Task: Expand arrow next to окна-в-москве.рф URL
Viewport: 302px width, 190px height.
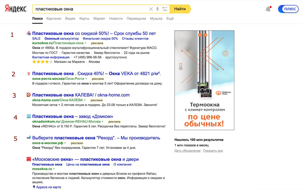Action: coord(65,143)
